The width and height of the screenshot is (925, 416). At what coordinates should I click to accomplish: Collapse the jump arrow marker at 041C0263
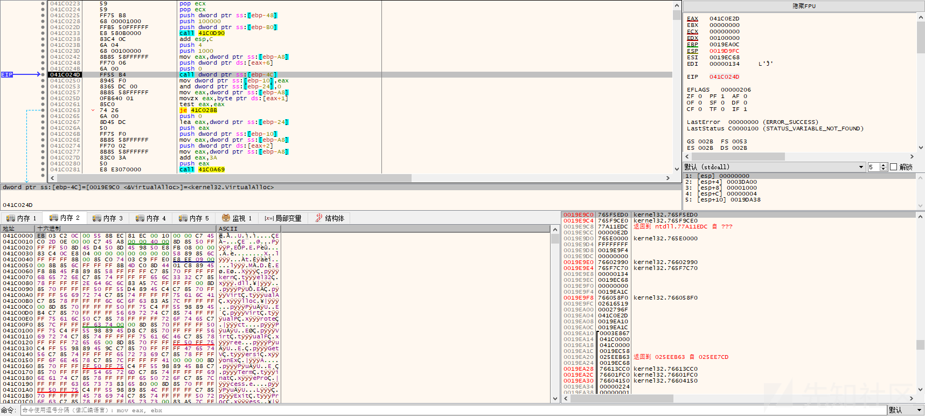click(x=93, y=110)
